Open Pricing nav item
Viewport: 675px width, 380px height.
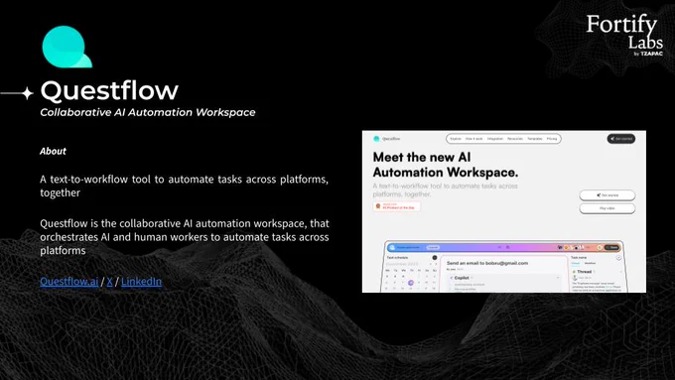click(x=552, y=139)
